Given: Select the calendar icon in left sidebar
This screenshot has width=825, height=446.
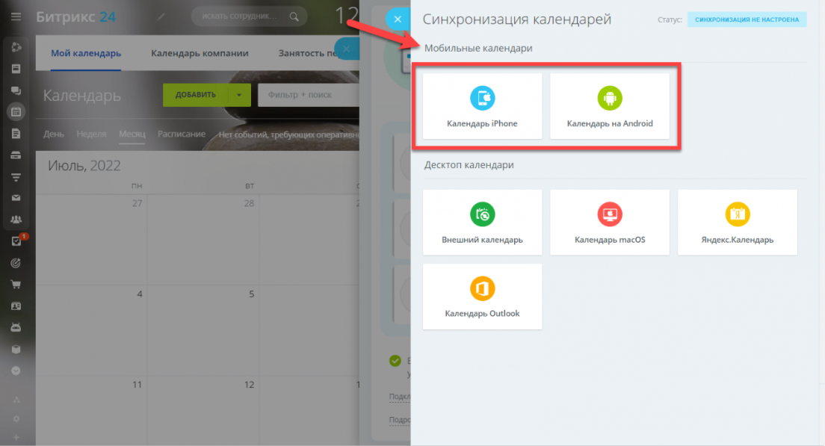Looking at the screenshot, I should pyautogui.click(x=16, y=111).
